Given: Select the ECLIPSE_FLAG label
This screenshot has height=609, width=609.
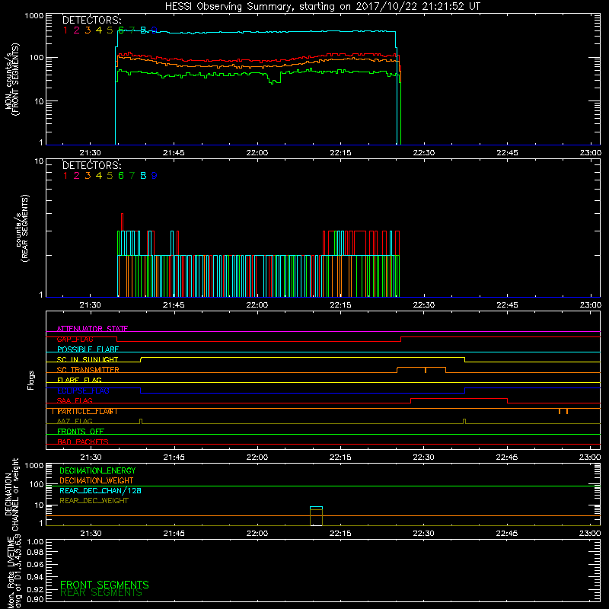Looking at the screenshot, I should coord(83,391).
